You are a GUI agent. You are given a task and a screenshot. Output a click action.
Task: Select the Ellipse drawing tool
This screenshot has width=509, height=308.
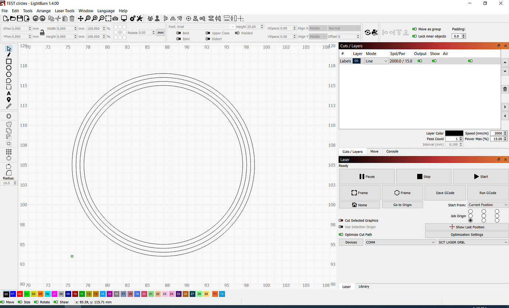click(9, 68)
